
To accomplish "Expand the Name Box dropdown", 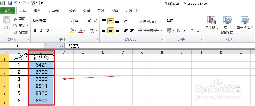I will pyautogui.click(x=41, y=46).
